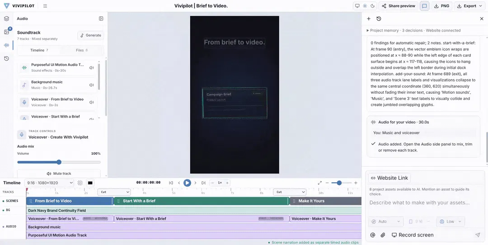The height and width of the screenshot is (245, 488).
Task: Attach a file with paperclip icon
Action: 383,235
